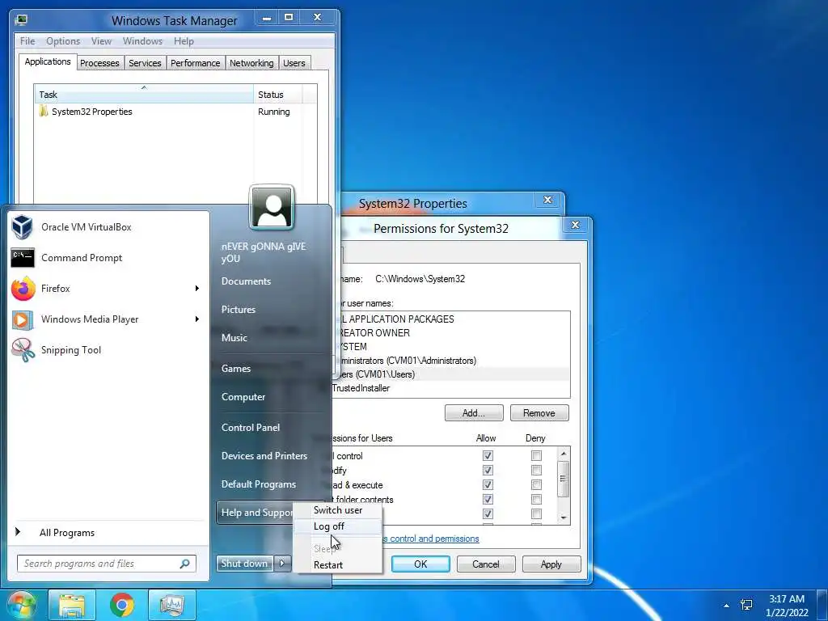Check Deny box for Modify
The height and width of the screenshot is (621, 828).
coord(537,470)
